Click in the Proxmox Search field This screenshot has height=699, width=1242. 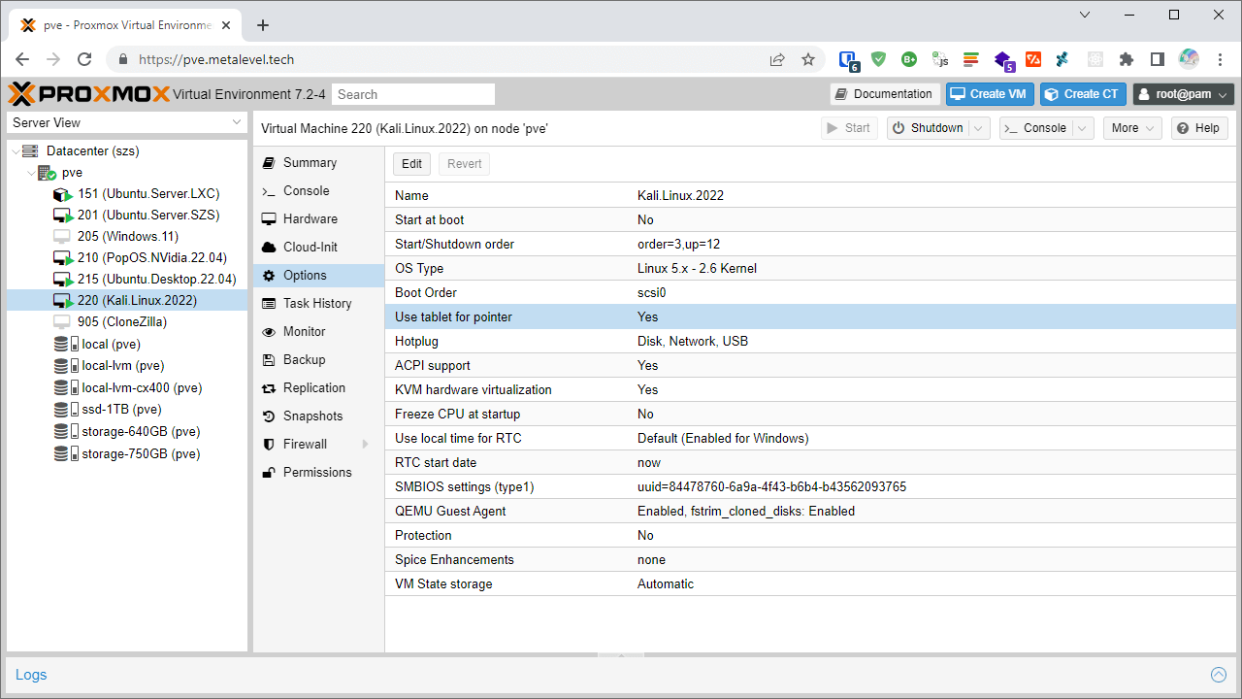pyautogui.click(x=413, y=94)
